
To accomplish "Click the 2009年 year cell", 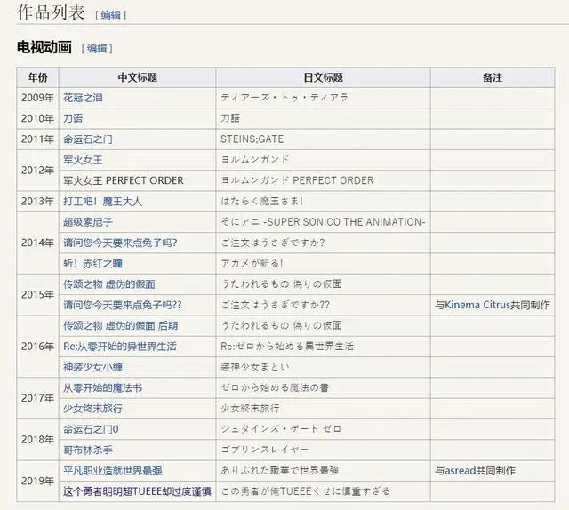I will point(37,98).
